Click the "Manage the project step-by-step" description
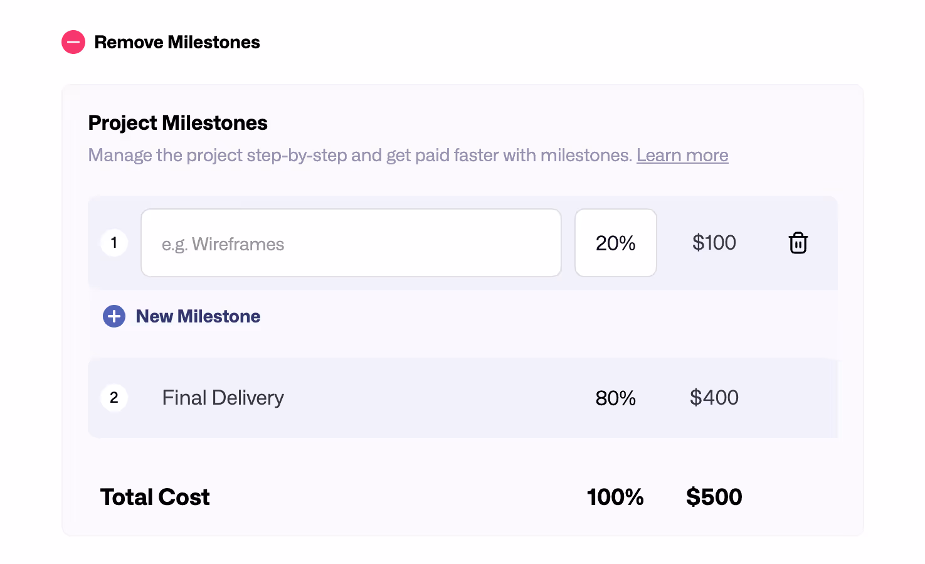 click(360, 155)
